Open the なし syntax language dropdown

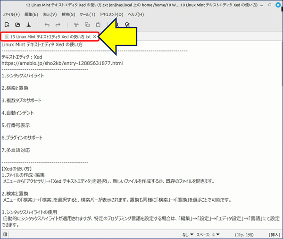point(188,235)
